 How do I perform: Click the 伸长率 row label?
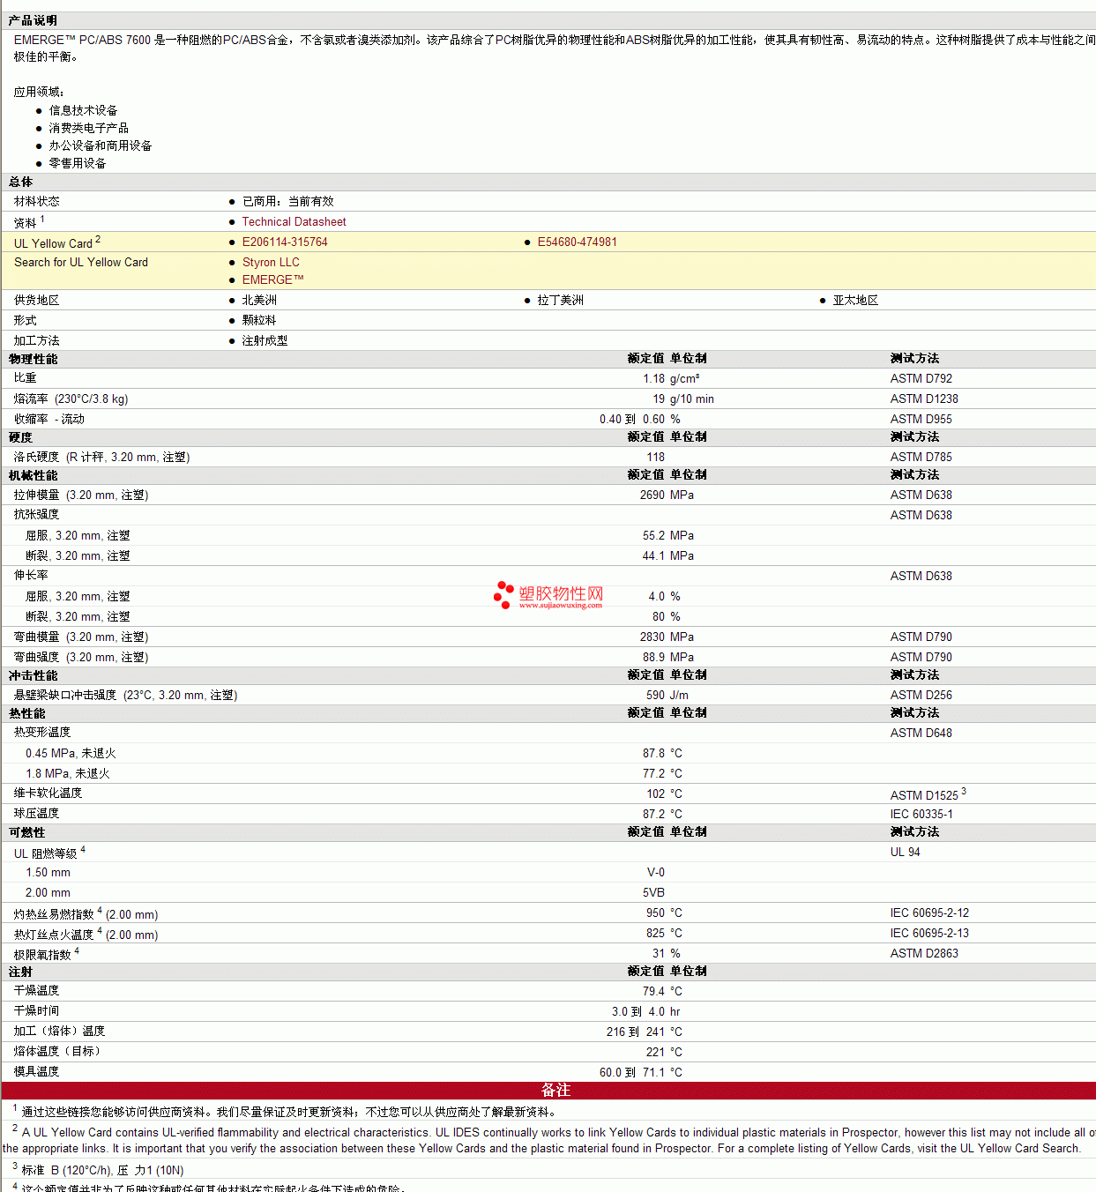click(31, 576)
